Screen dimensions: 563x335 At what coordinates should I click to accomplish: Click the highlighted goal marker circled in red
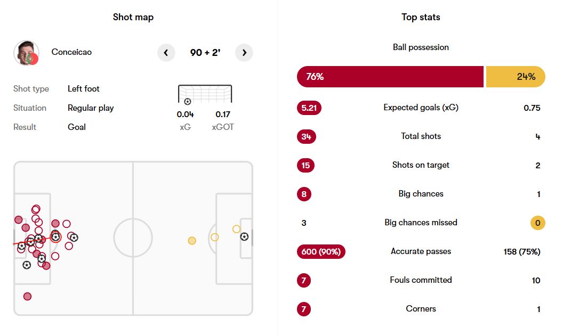coord(55,236)
